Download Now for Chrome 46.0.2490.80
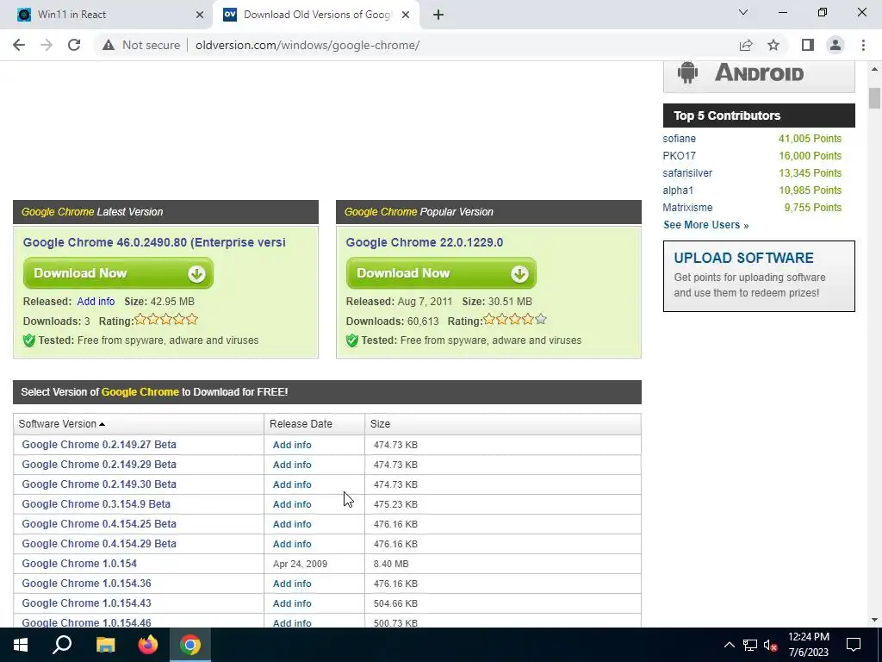Viewport: 882px width, 662px height. coord(118,273)
